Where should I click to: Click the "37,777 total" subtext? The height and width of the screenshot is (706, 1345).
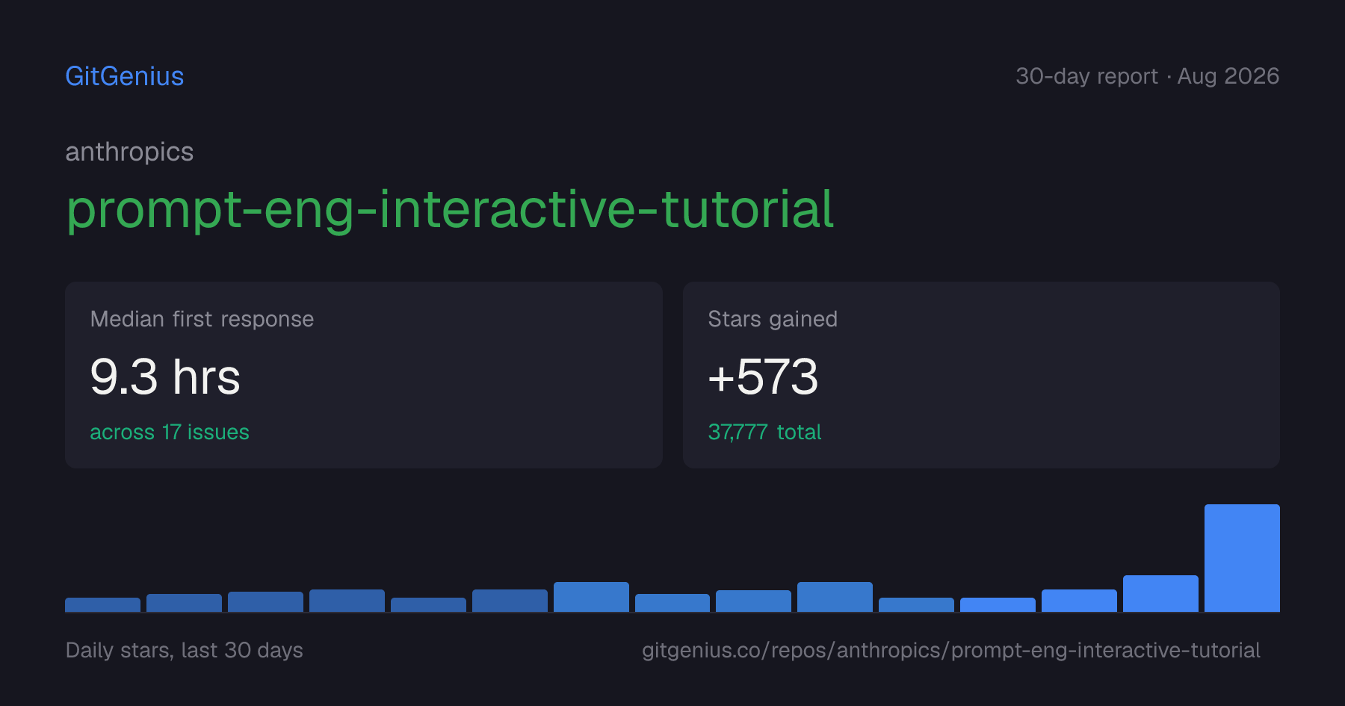click(x=764, y=432)
